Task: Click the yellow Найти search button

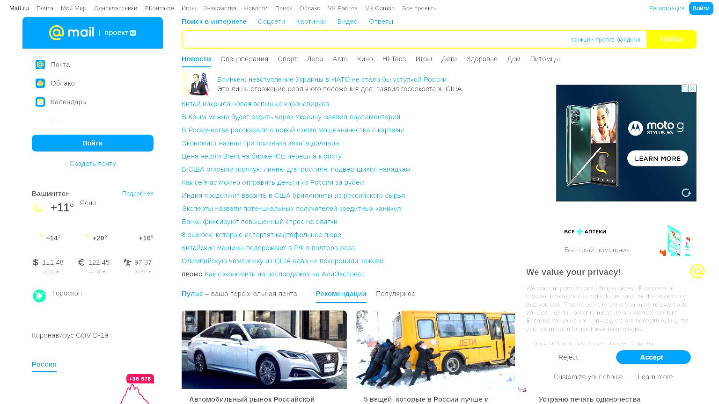Action: coord(671,39)
